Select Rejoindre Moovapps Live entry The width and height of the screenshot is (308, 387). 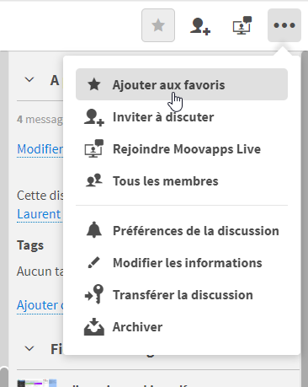pos(182,149)
